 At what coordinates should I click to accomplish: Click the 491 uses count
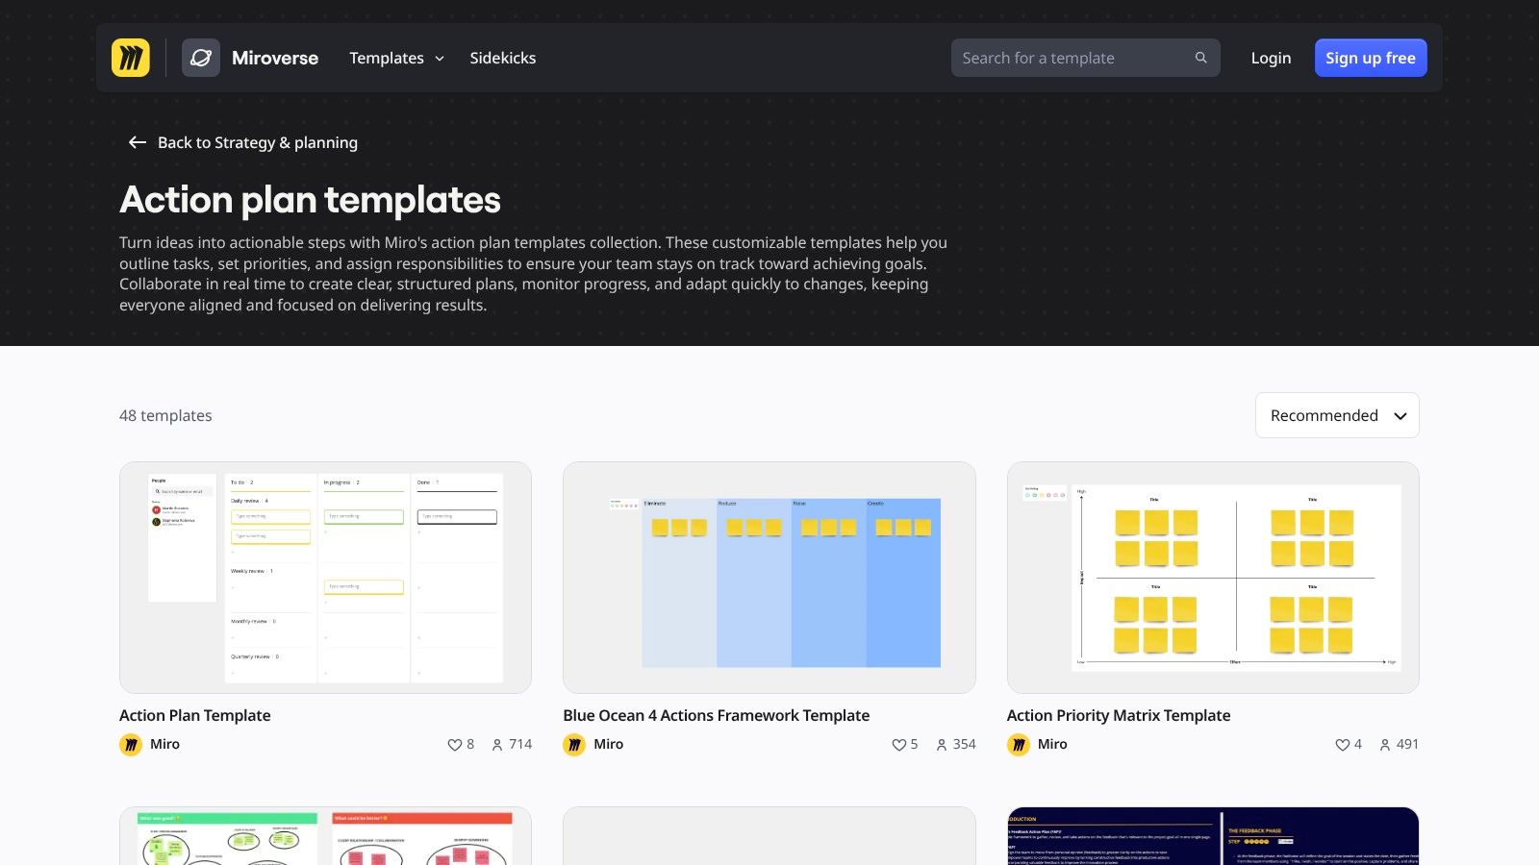click(x=1408, y=745)
